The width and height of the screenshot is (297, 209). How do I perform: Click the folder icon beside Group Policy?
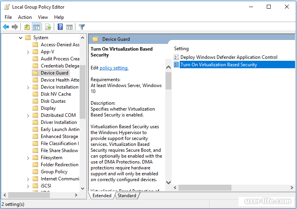click(35, 171)
